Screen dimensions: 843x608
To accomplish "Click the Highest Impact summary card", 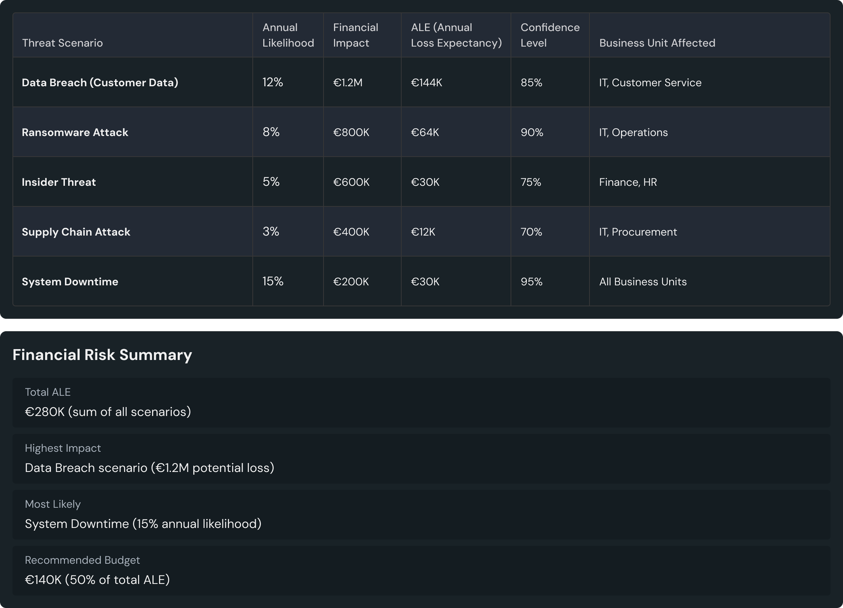I will pyautogui.click(x=421, y=458).
